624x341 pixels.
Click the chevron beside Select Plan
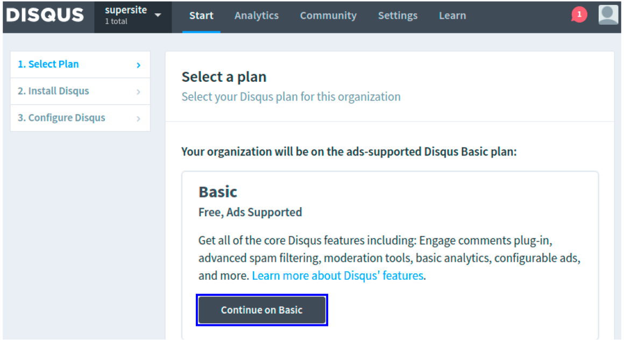[138, 65]
